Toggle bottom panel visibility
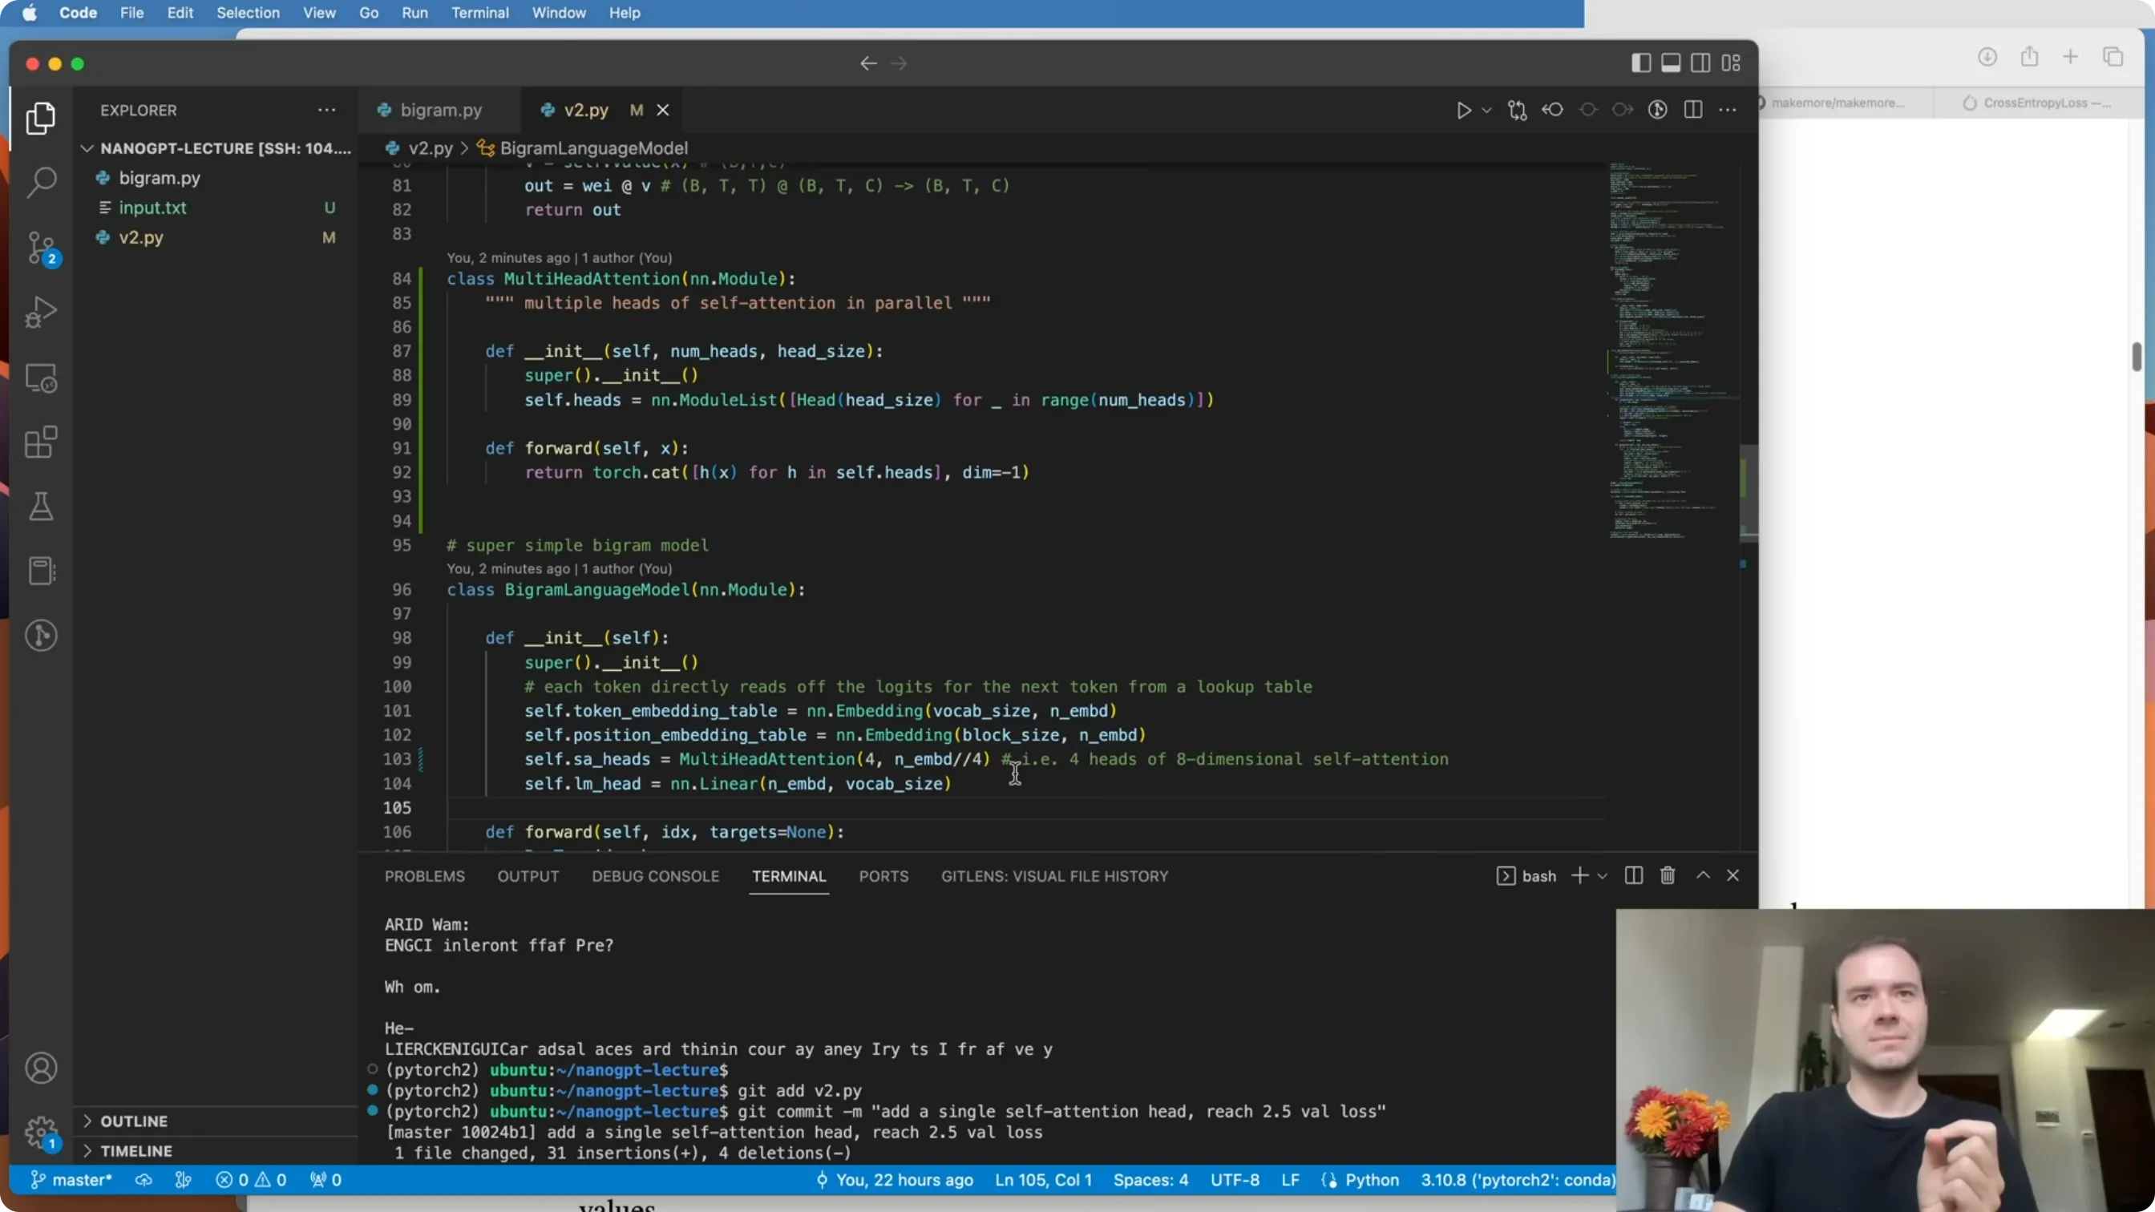2155x1212 pixels. click(x=1671, y=63)
